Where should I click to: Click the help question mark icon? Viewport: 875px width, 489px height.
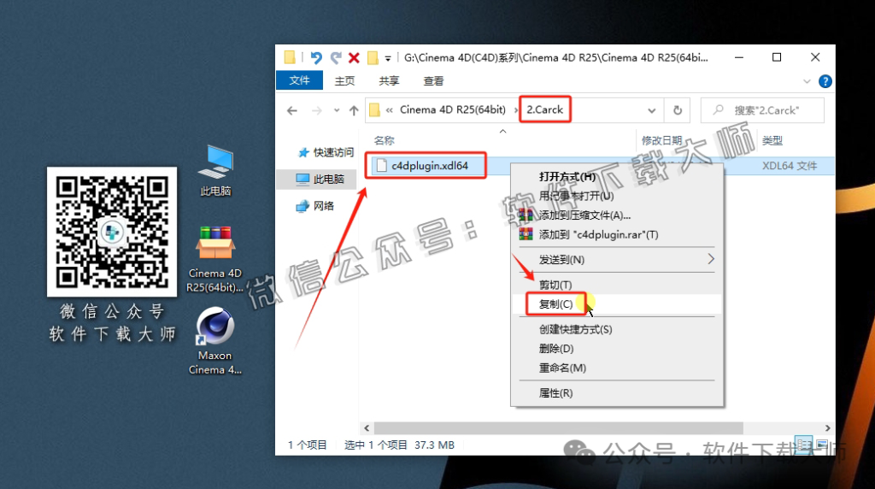[x=825, y=81]
